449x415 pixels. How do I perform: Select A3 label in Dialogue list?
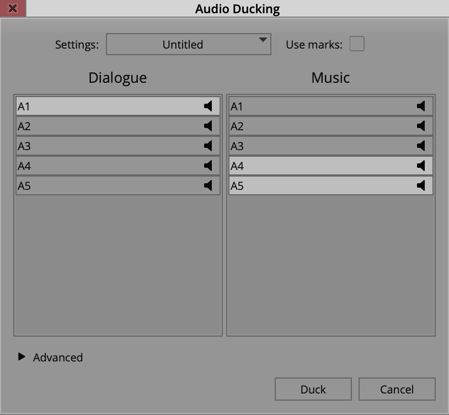coord(24,146)
